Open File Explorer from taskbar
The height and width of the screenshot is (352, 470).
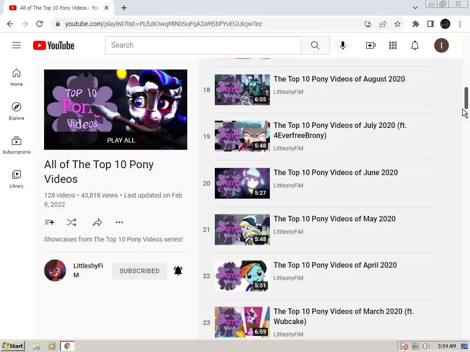coord(36,346)
